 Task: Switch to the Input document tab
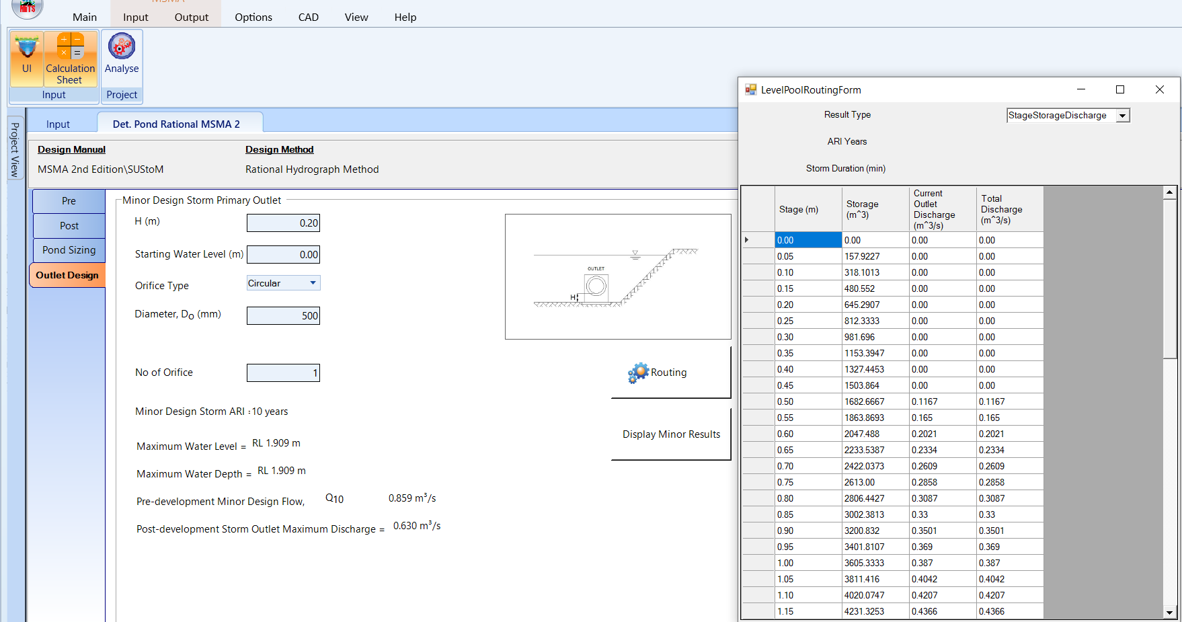pyautogui.click(x=58, y=124)
